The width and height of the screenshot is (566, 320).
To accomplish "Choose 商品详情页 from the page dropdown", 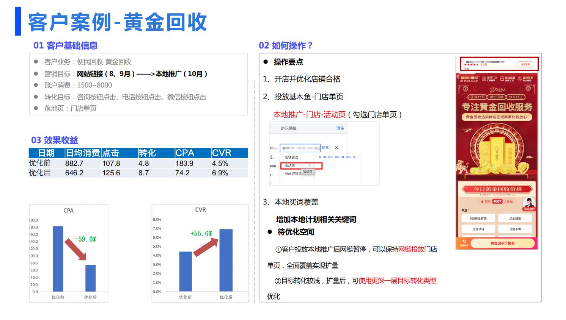I will (x=292, y=173).
